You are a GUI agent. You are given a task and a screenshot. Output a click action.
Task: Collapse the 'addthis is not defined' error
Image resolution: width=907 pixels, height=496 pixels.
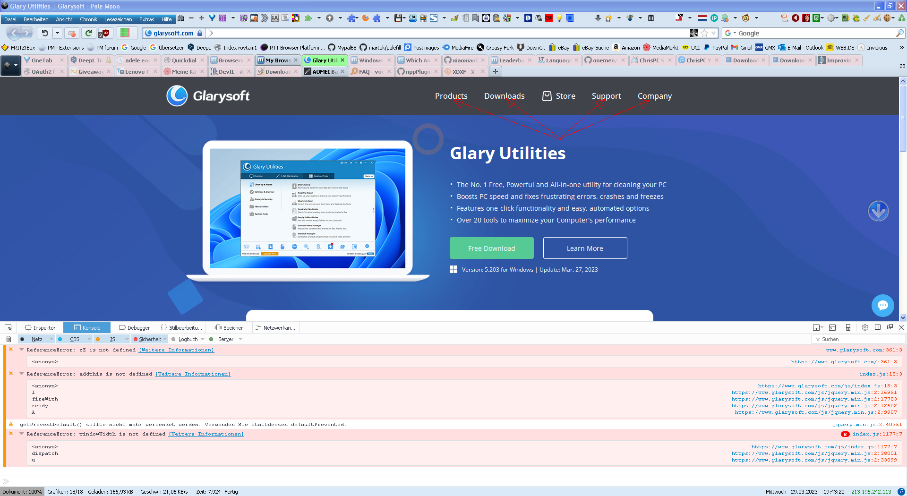click(21, 374)
